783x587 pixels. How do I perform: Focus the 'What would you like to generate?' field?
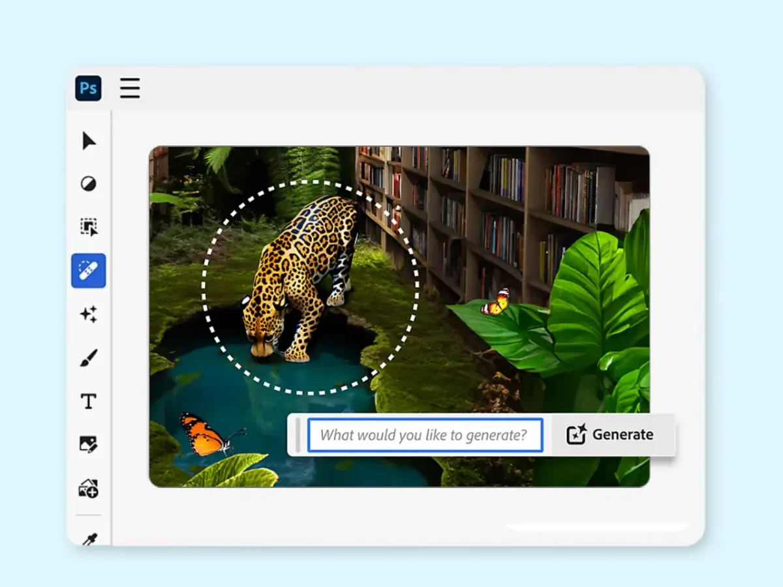coord(425,435)
